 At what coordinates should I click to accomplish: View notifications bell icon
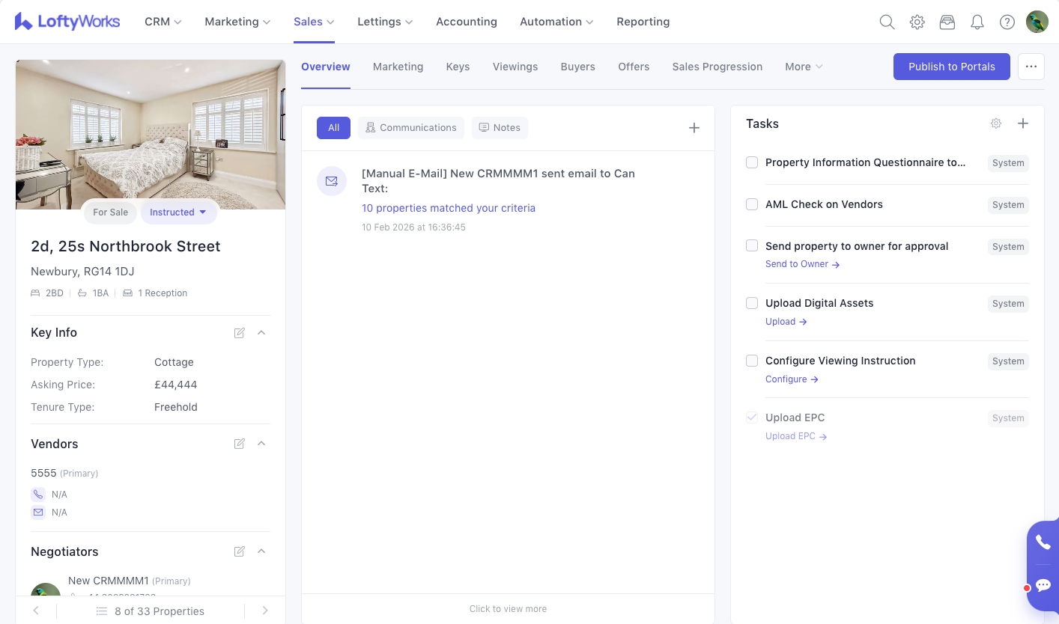pos(977,22)
